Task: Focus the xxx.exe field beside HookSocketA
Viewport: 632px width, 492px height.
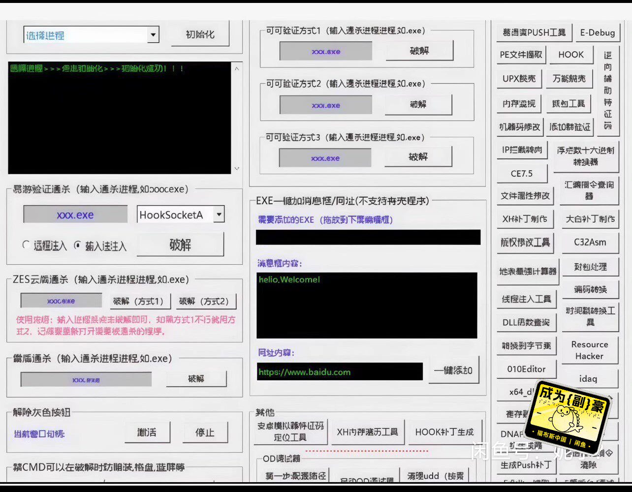Action: coord(75,215)
